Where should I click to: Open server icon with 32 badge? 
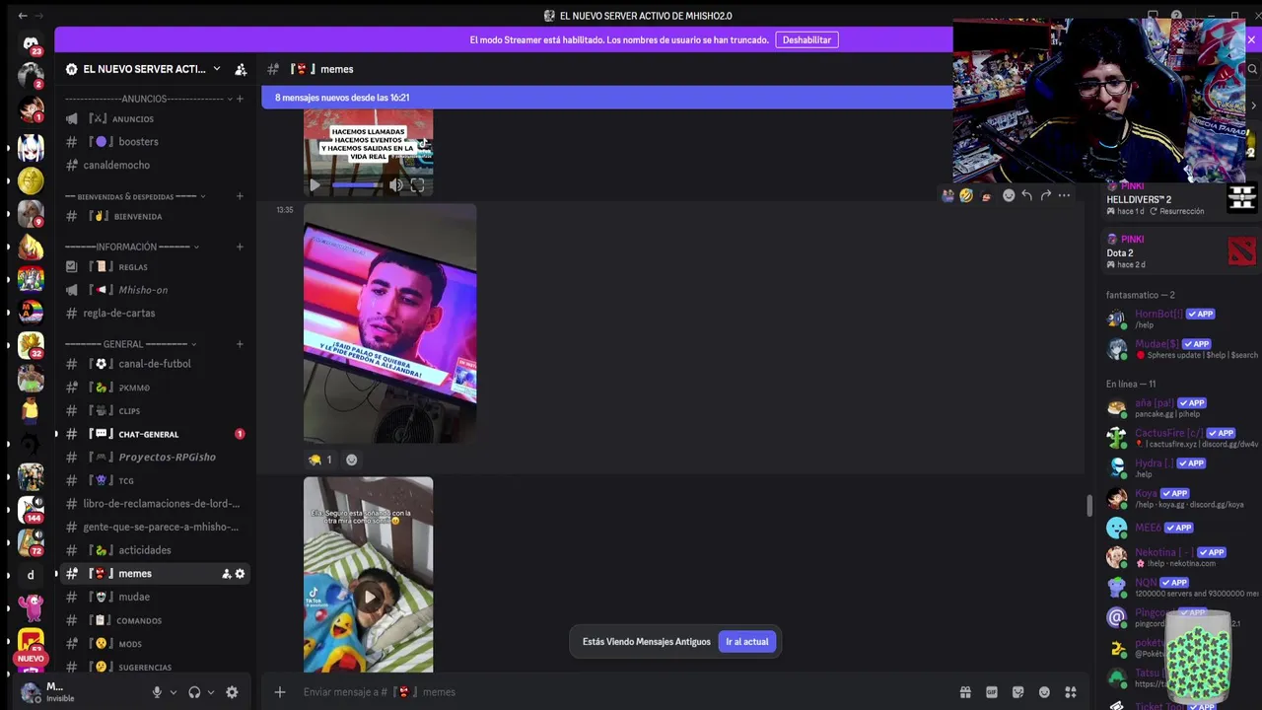click(31, 345)
